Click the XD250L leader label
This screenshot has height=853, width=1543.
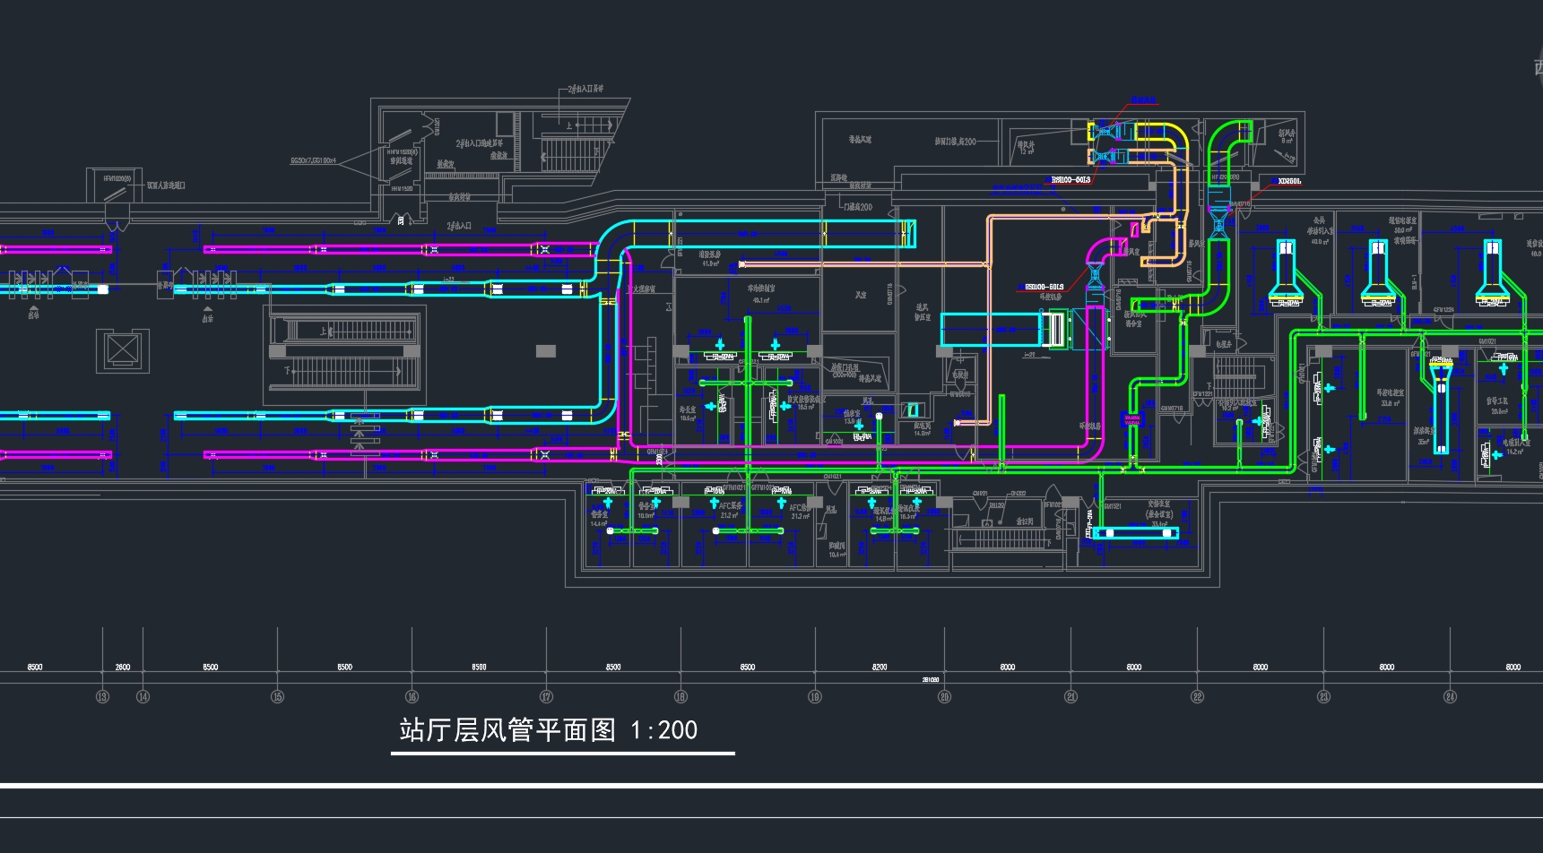(1289, 182)
